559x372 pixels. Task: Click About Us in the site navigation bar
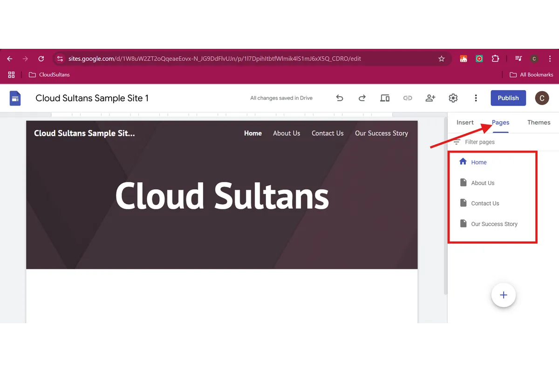click(x=286, y=133)
